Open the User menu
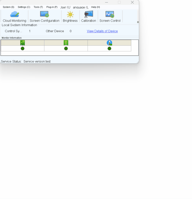This screenshot has height=199, width=192. coord(65,7)
